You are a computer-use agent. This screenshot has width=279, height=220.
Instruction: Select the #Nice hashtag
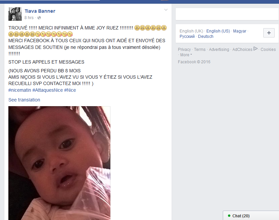click(70, 90)
